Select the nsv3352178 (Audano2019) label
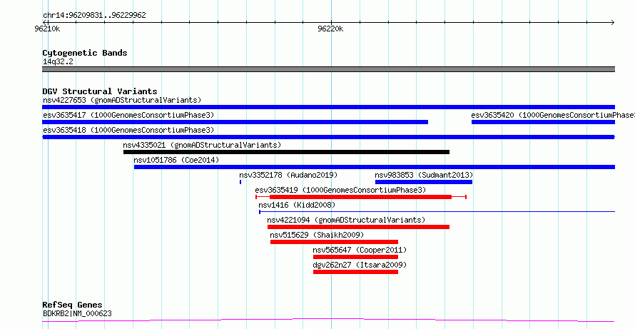Image resolution: width=635 pixels, height=329 pixels. pos(288,175)
